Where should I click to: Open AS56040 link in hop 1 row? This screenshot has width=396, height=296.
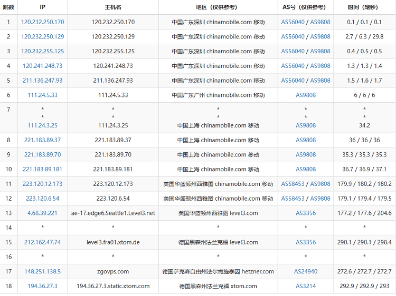coord(293,22)
